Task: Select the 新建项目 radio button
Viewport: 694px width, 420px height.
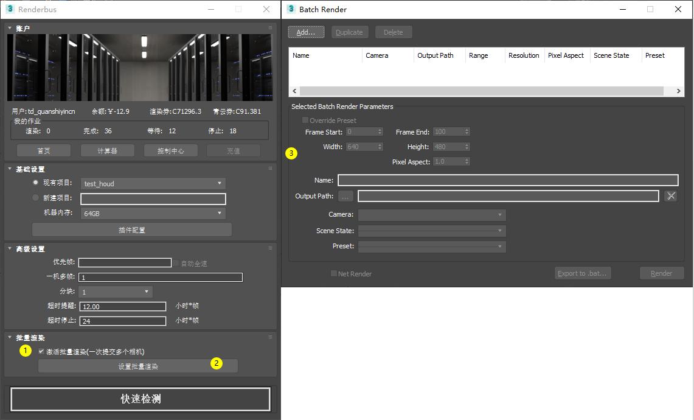Action: (35, 198)
